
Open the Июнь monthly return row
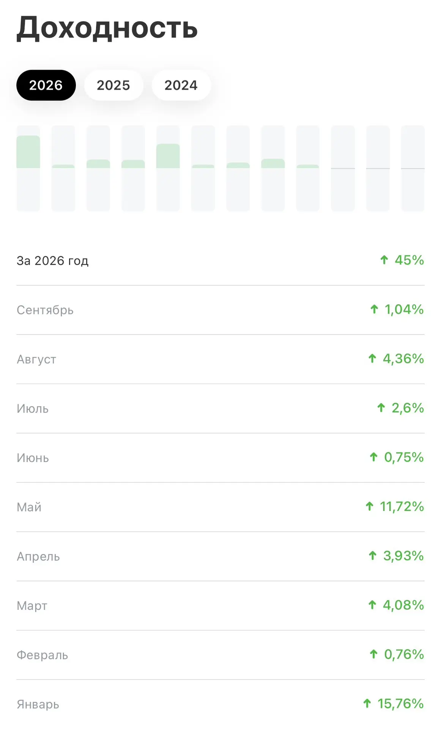[x=220, y=458]
